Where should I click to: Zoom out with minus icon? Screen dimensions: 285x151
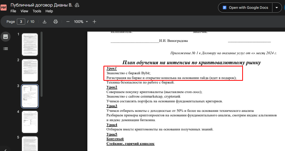68,22
